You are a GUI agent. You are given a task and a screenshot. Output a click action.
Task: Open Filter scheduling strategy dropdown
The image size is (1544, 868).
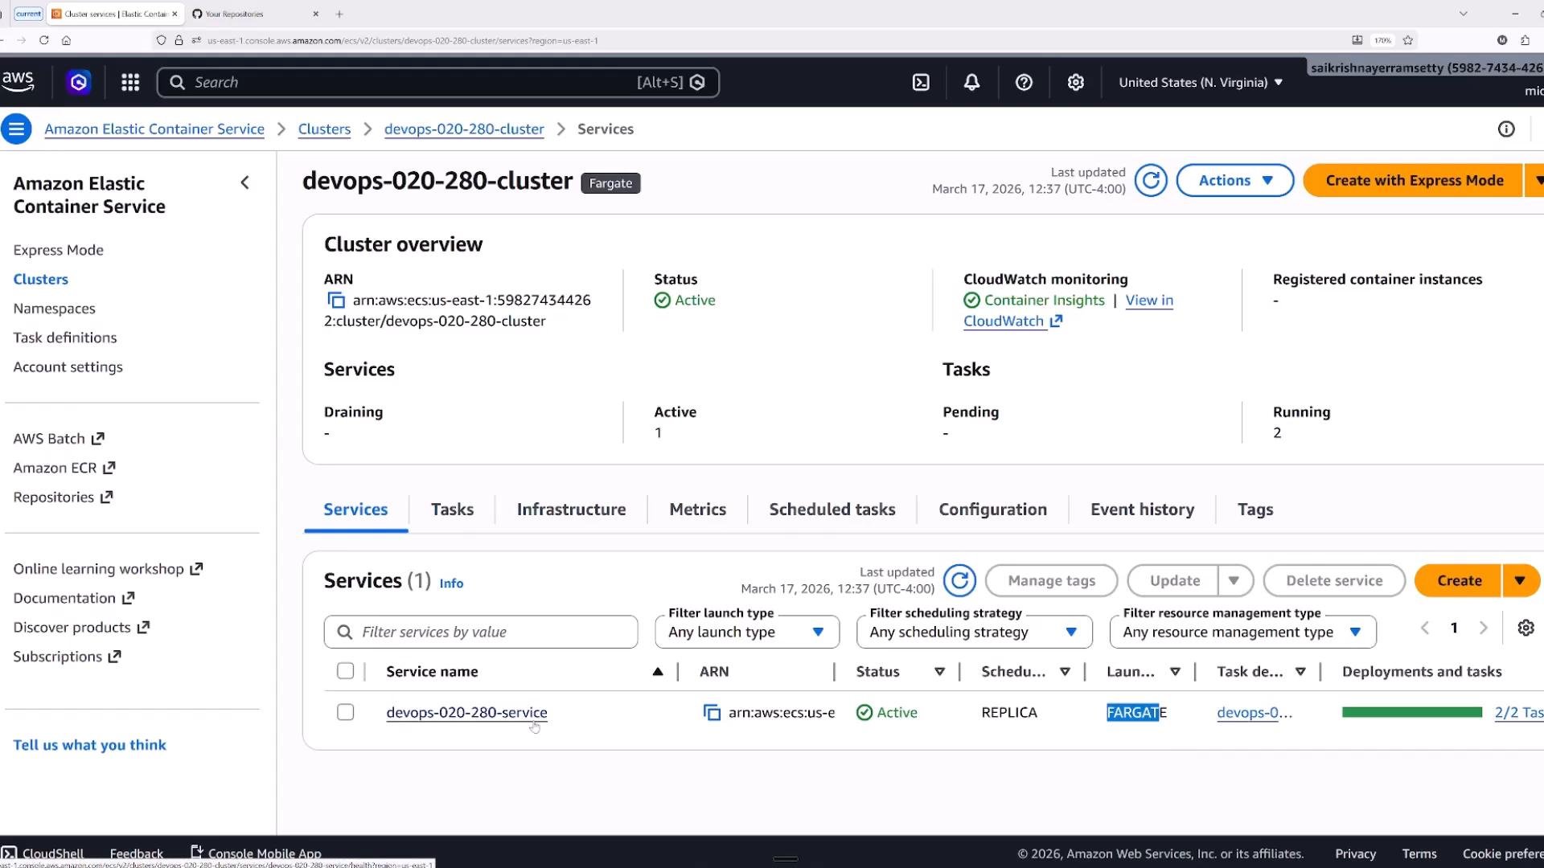point(974,632)
